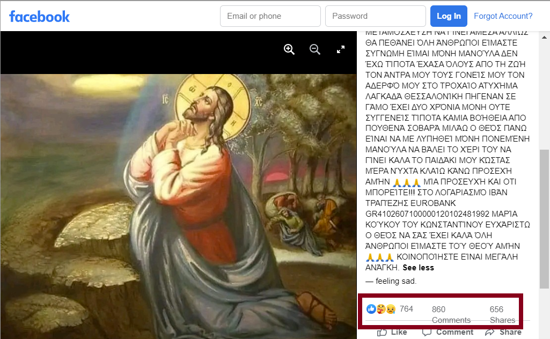Open the facebook logo home link
550x339 pixels.
(x=39, y=17)
